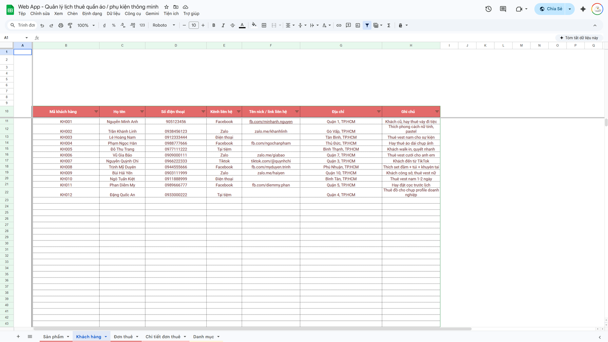Image resolution: width=608 pixels, height=342 pixels.
Task: Select the paint format tool
Action: click(x=70, y=25)
